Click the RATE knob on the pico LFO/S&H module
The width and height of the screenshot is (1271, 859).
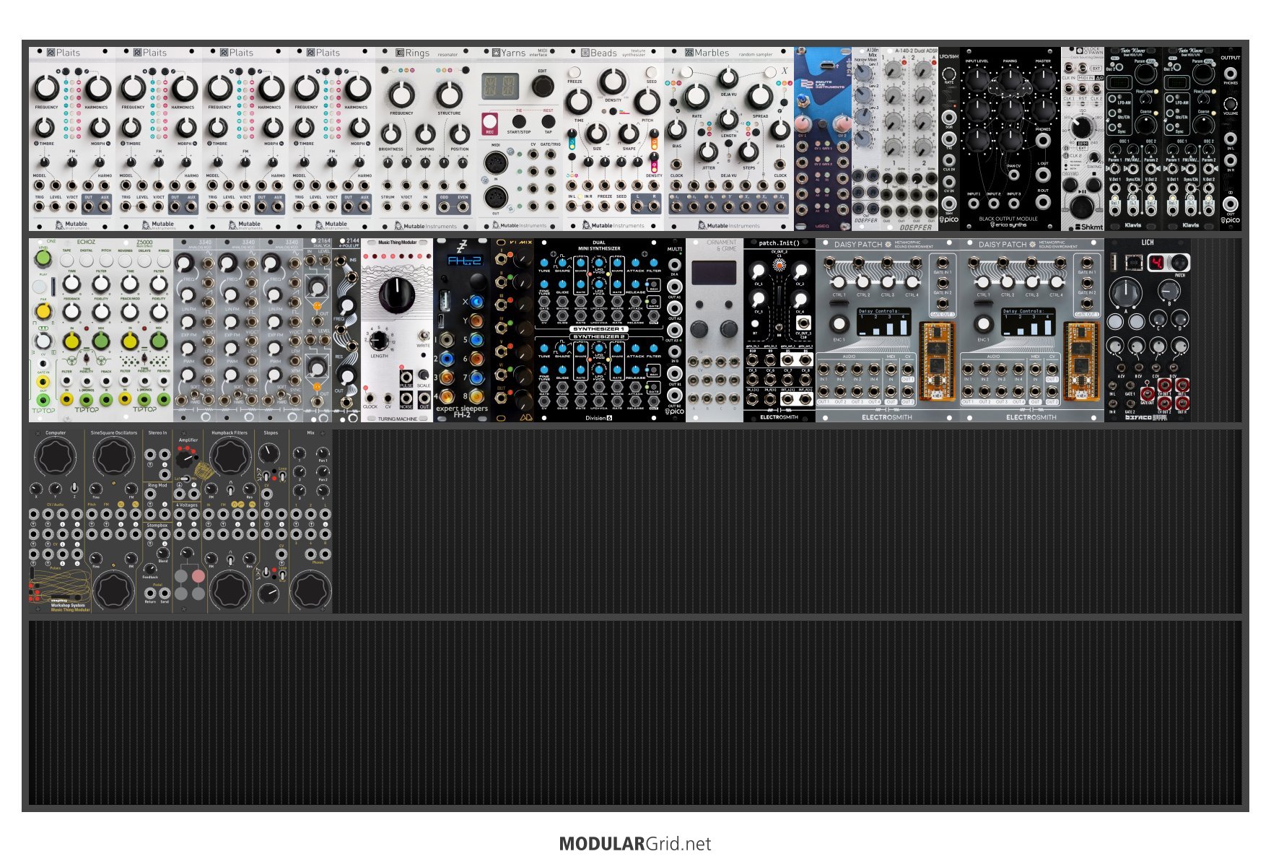[949, 75]
